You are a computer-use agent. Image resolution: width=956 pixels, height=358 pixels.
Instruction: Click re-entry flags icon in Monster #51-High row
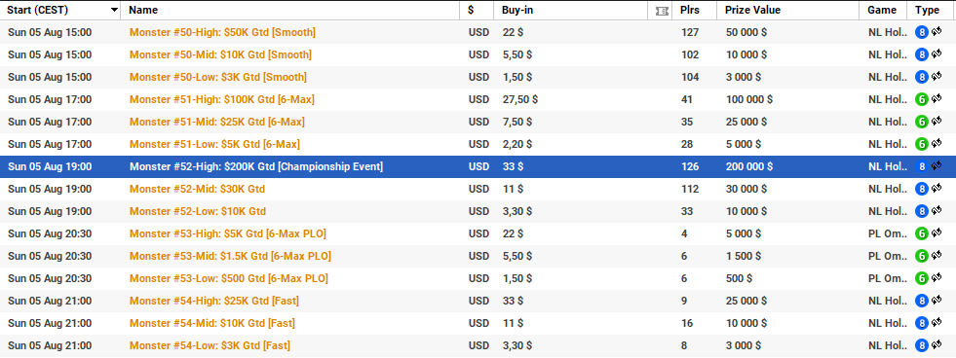[937, 98]
